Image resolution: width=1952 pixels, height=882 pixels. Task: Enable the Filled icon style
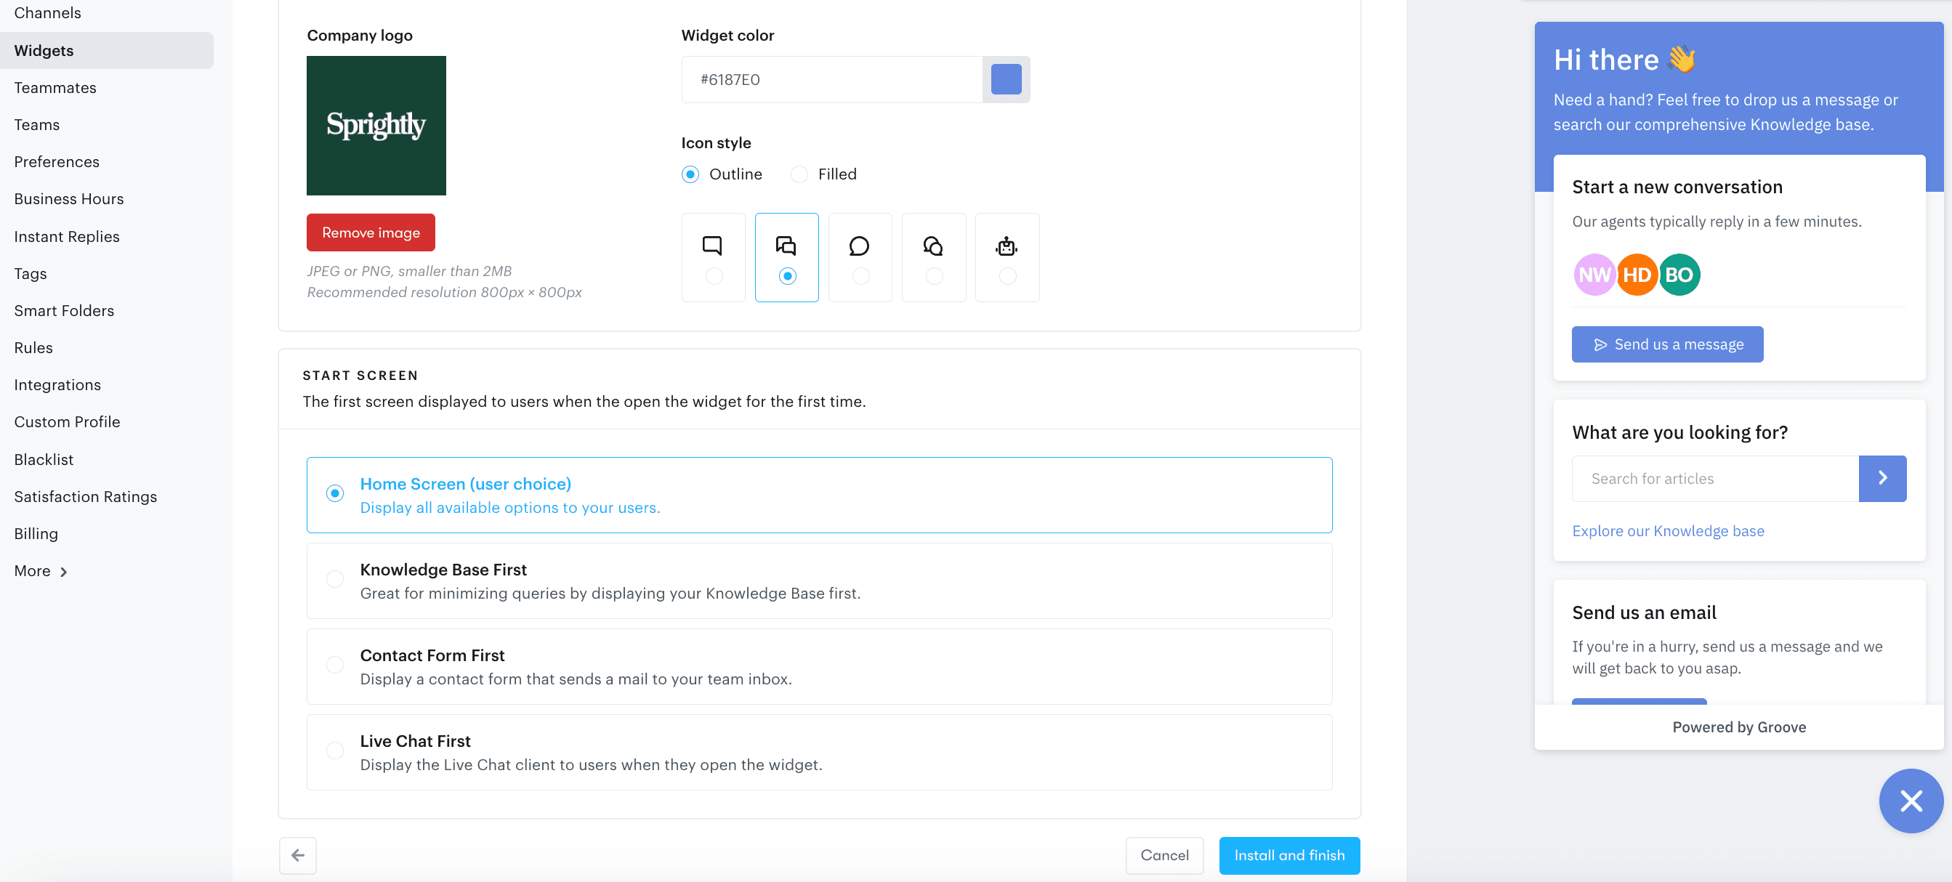[x=799, y=174]
